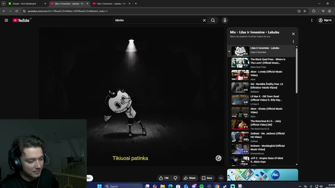Open volume control in system tray

pos(321,186)
